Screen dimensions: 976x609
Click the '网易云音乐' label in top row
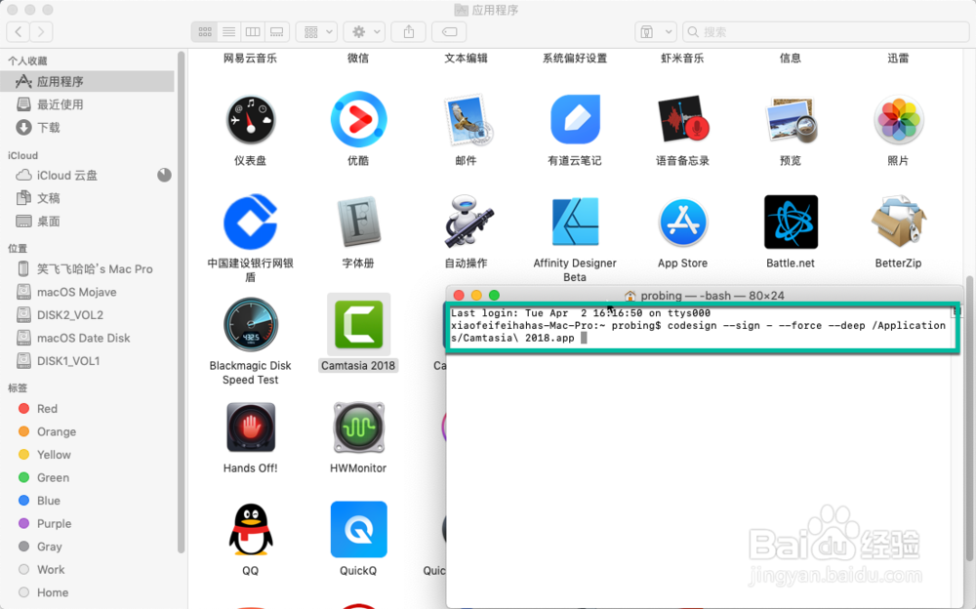250,58
